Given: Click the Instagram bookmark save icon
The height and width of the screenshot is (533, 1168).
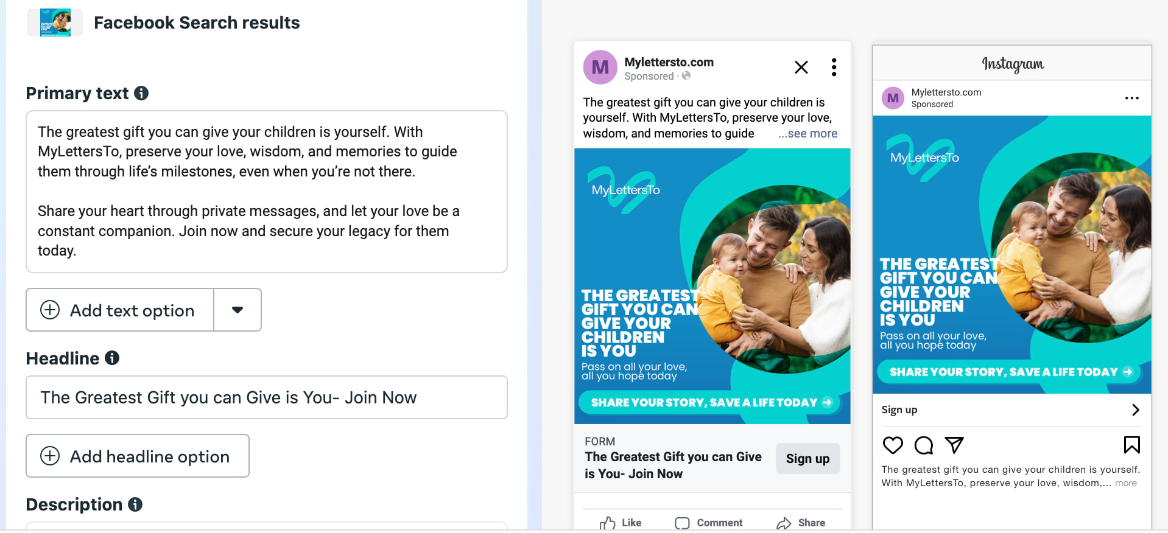Looking at the screenshot, I should tap(1131, 445).
